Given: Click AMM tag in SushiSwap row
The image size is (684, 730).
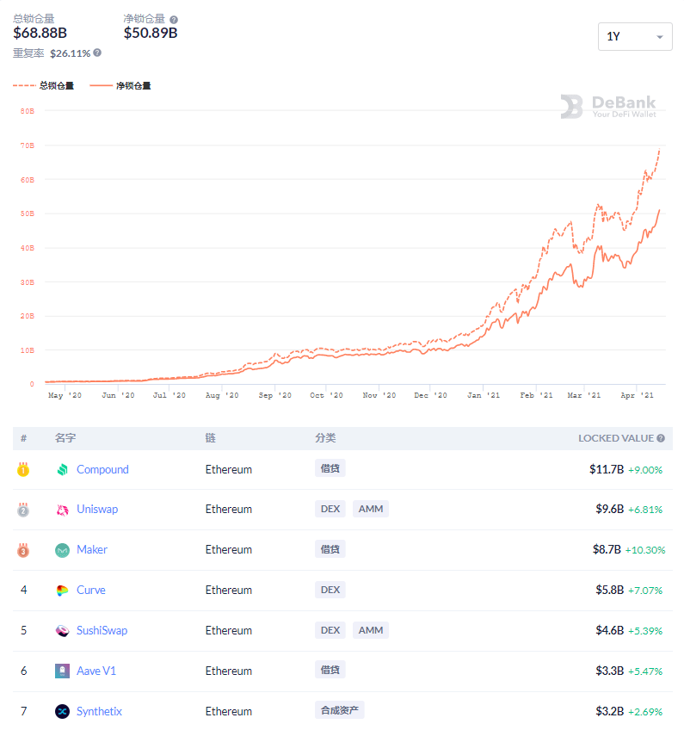Looking at the screenshot, I should coord(370,630).
